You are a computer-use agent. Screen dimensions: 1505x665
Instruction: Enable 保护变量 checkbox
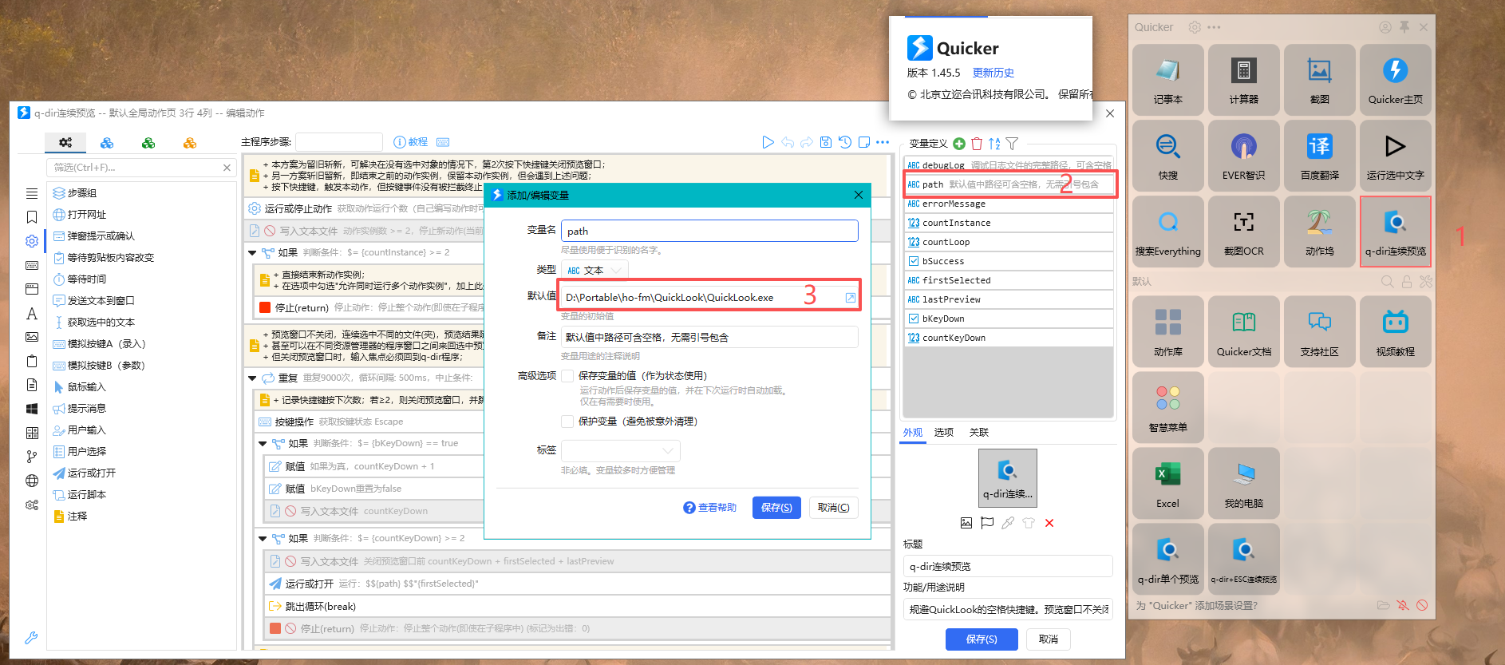pos(567,422)
